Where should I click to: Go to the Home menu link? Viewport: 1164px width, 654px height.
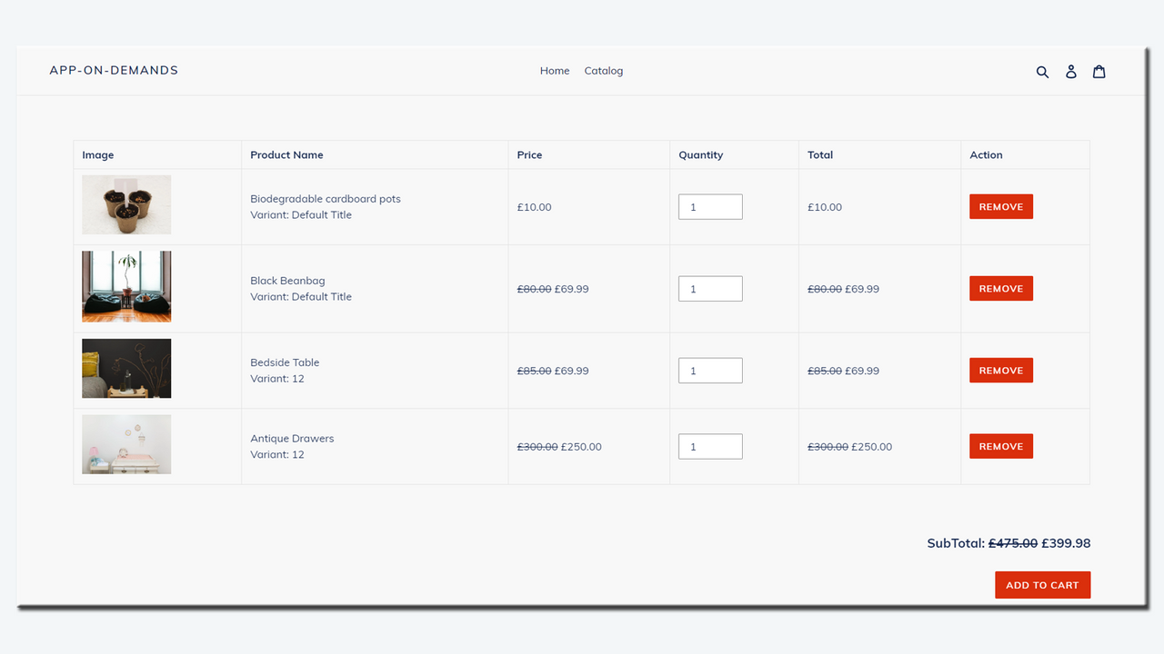click(555, 71)
